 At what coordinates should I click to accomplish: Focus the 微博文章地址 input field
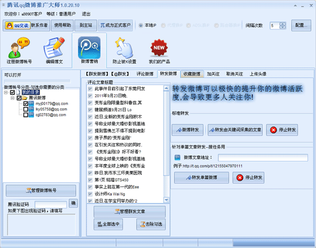click(x=263, y=158)
